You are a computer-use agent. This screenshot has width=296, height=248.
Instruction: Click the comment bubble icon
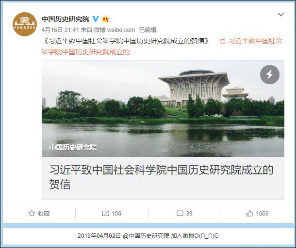click(x=180, y=214)
